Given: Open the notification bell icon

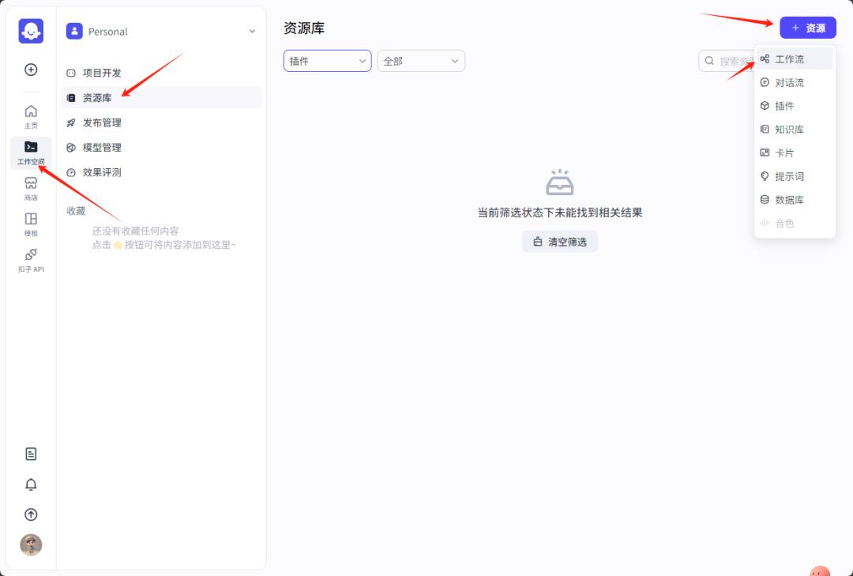Looking at the screenshot, I should click(30, 484).
